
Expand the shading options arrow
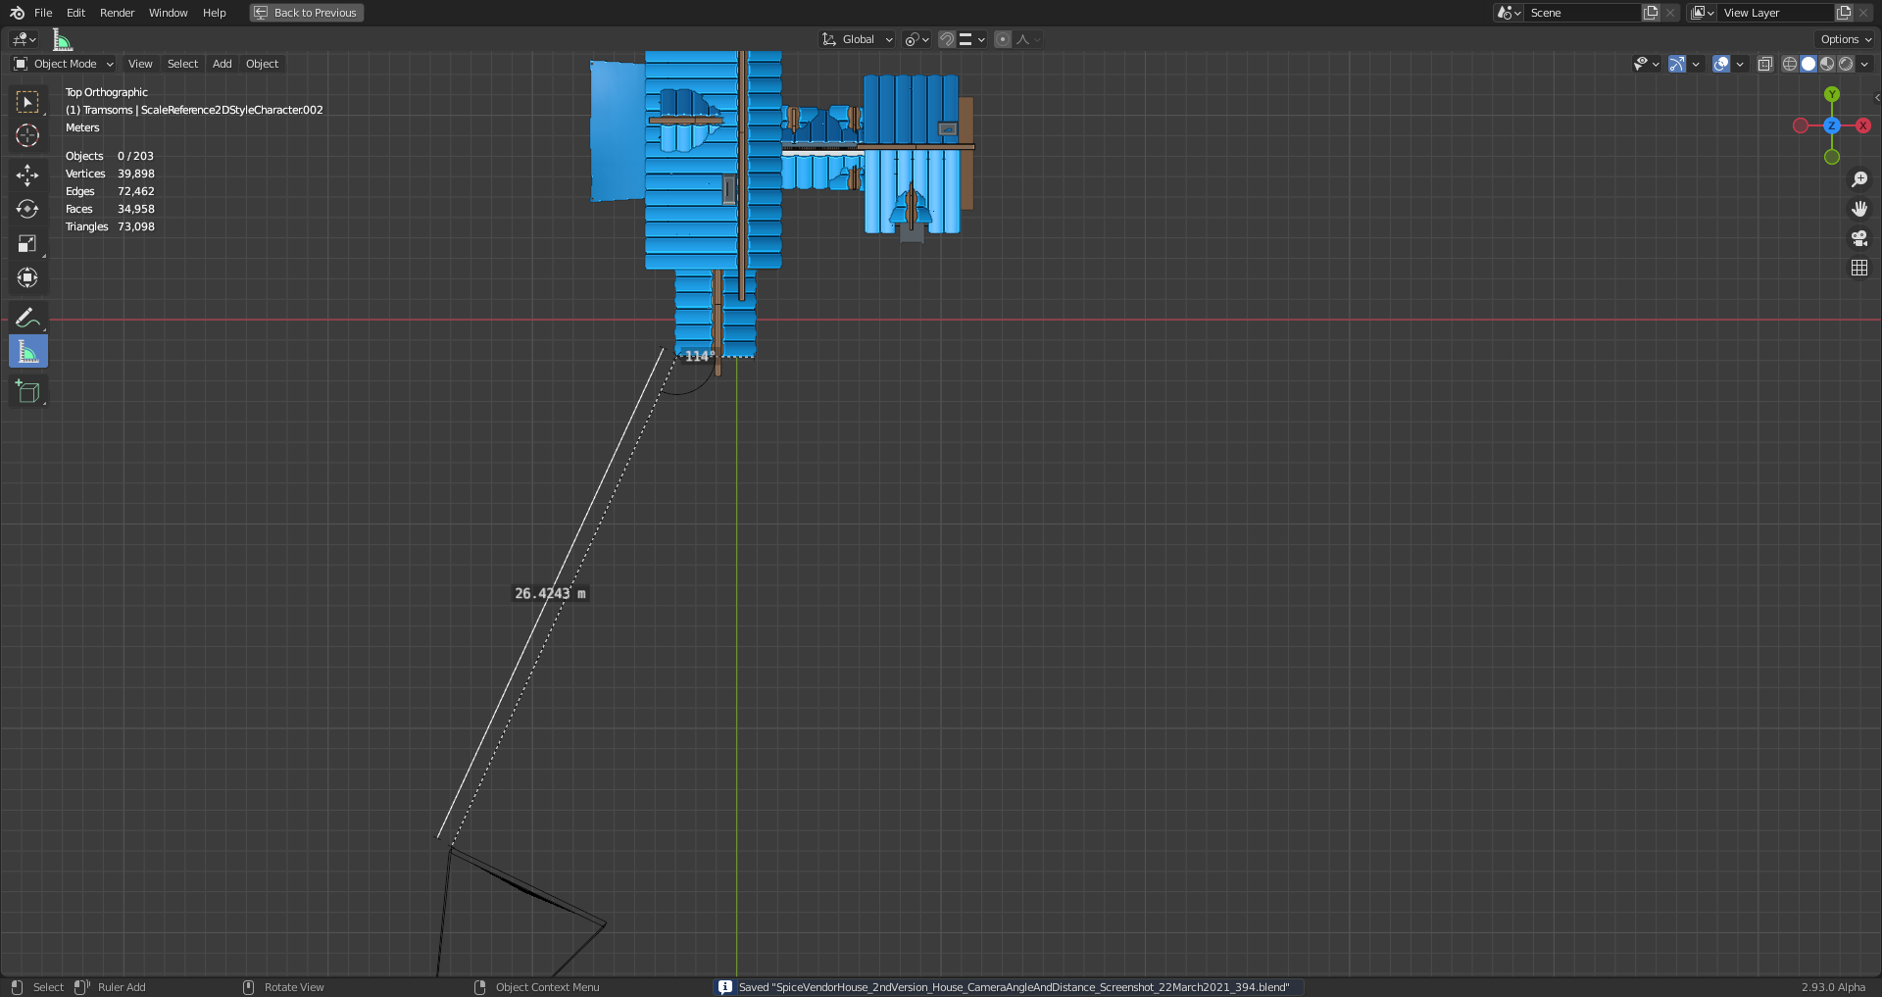click(x=1864, y=64)
